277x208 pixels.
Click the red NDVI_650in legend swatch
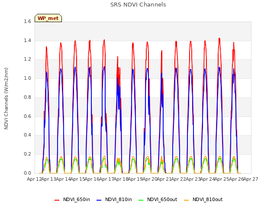tap(57, 200)
